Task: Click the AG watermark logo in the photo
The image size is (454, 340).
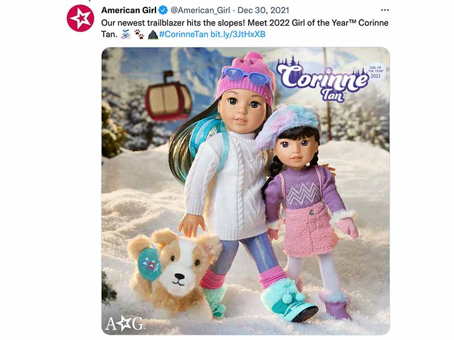Action: [x=124, y=323]
